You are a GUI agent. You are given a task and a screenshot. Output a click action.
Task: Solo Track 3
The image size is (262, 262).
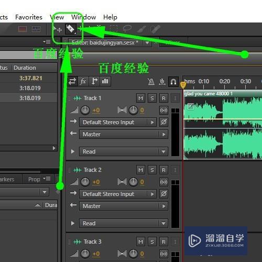pyautogui.click(x=152, y=242)
